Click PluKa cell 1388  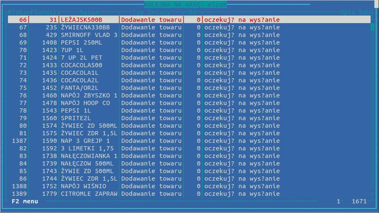(x=19, y=186)
